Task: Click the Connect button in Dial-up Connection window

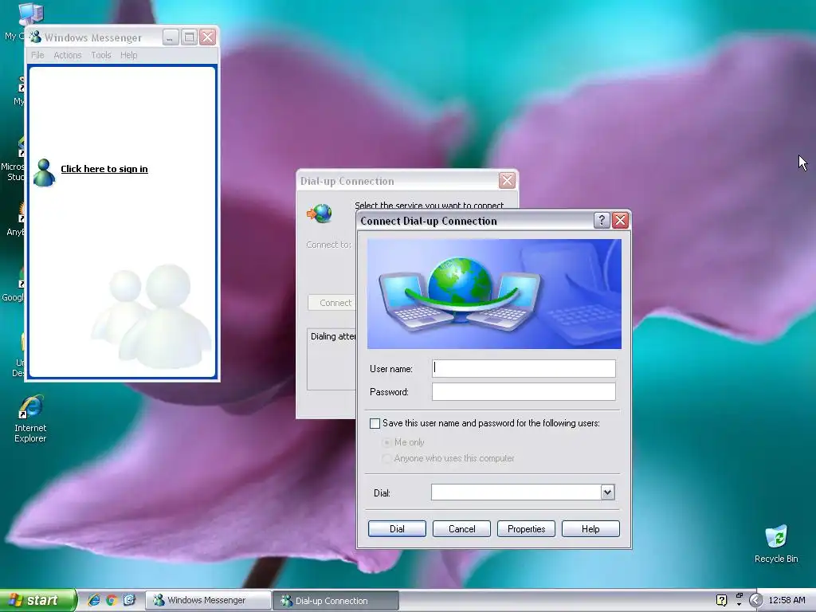Action: tap(332, 303)
